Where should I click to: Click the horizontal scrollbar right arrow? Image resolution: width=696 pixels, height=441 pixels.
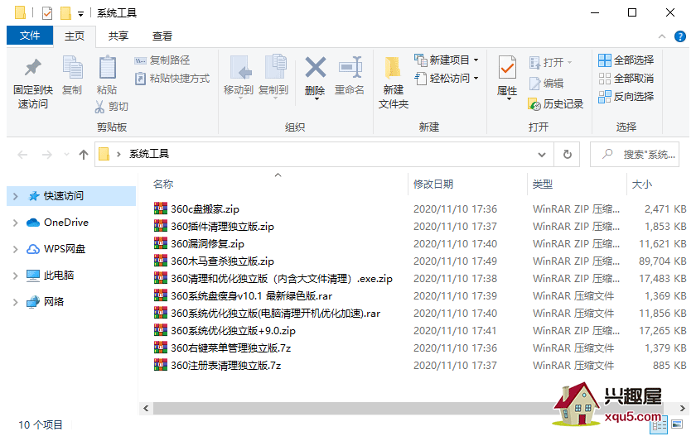coord(683,408)
